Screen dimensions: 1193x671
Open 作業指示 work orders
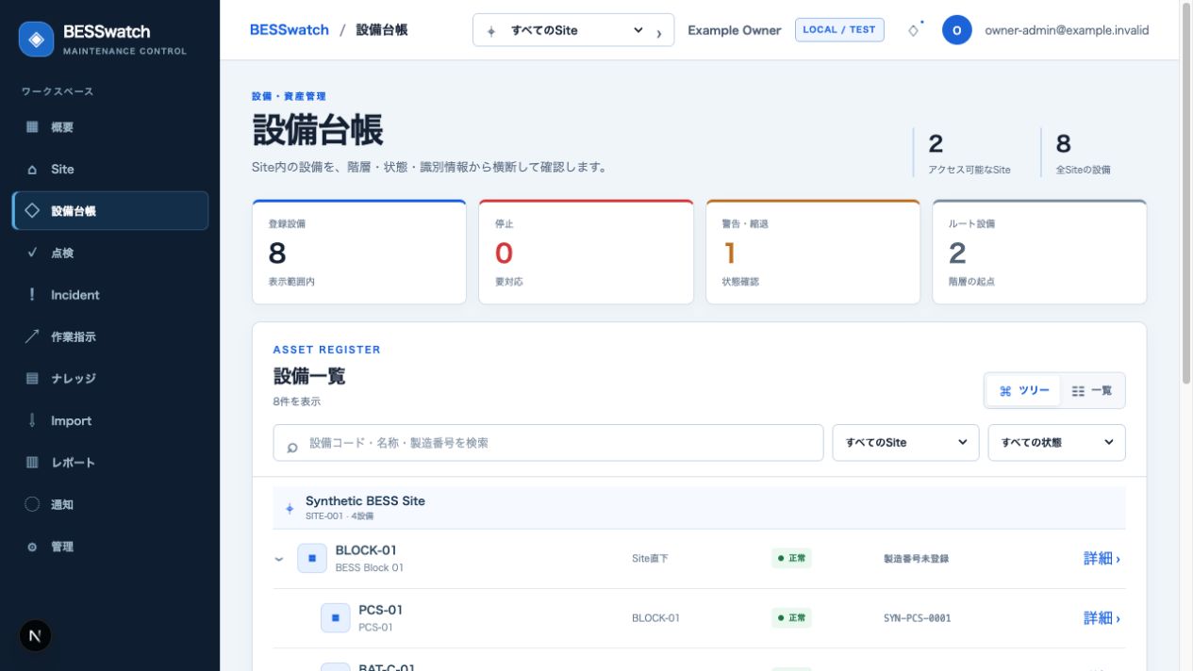110,336
